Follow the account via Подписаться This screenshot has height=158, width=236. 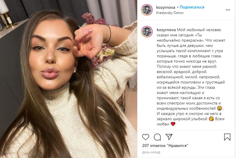(x=192, y=7)
